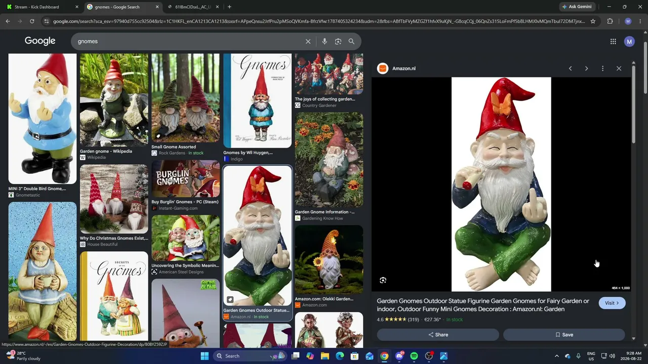
Task: Open Chrome's three-dot menu
Action: pyautogui.click(x=640, y=21)
